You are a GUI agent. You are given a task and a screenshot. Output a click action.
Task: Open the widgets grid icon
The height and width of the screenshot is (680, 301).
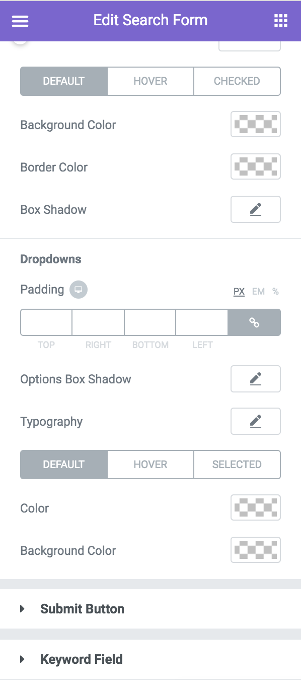tap(280, 21)
